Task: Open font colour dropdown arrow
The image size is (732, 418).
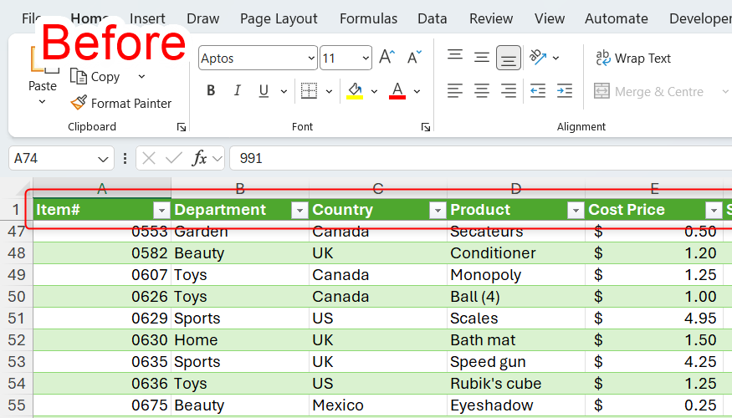Action: coord(417,91)
